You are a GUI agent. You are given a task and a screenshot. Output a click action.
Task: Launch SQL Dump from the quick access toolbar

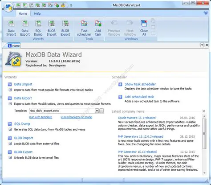pos(31,5)
